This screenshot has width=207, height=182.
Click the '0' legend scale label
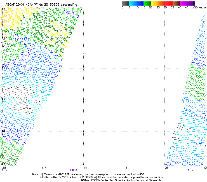123,8
